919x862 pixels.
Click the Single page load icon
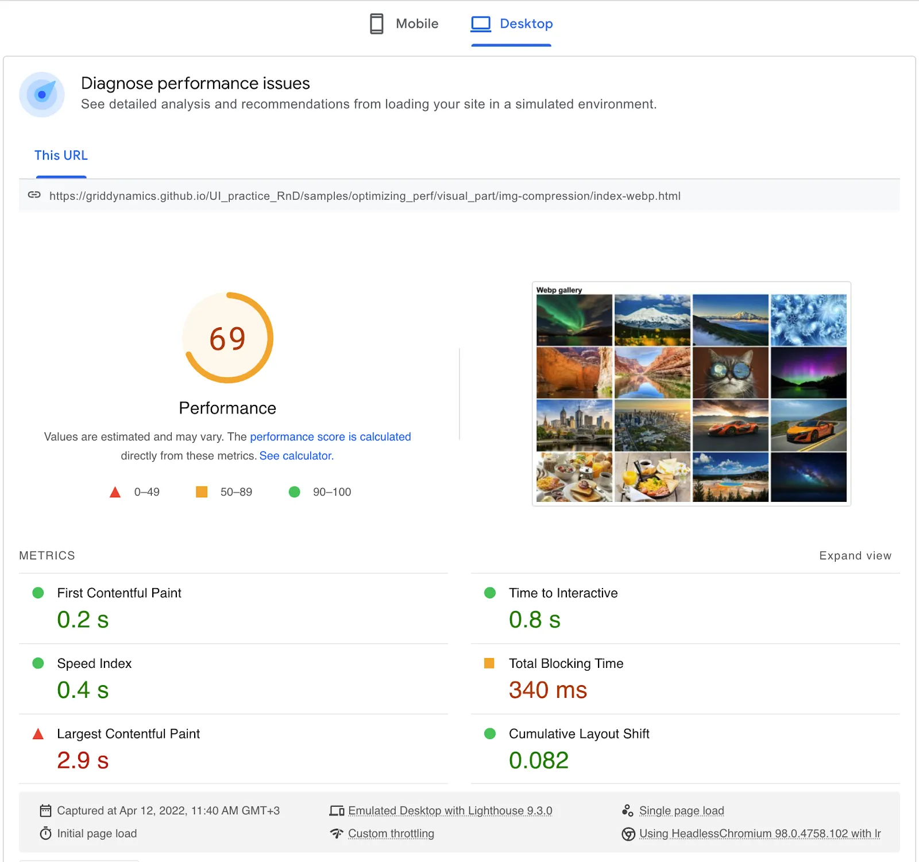629,810
